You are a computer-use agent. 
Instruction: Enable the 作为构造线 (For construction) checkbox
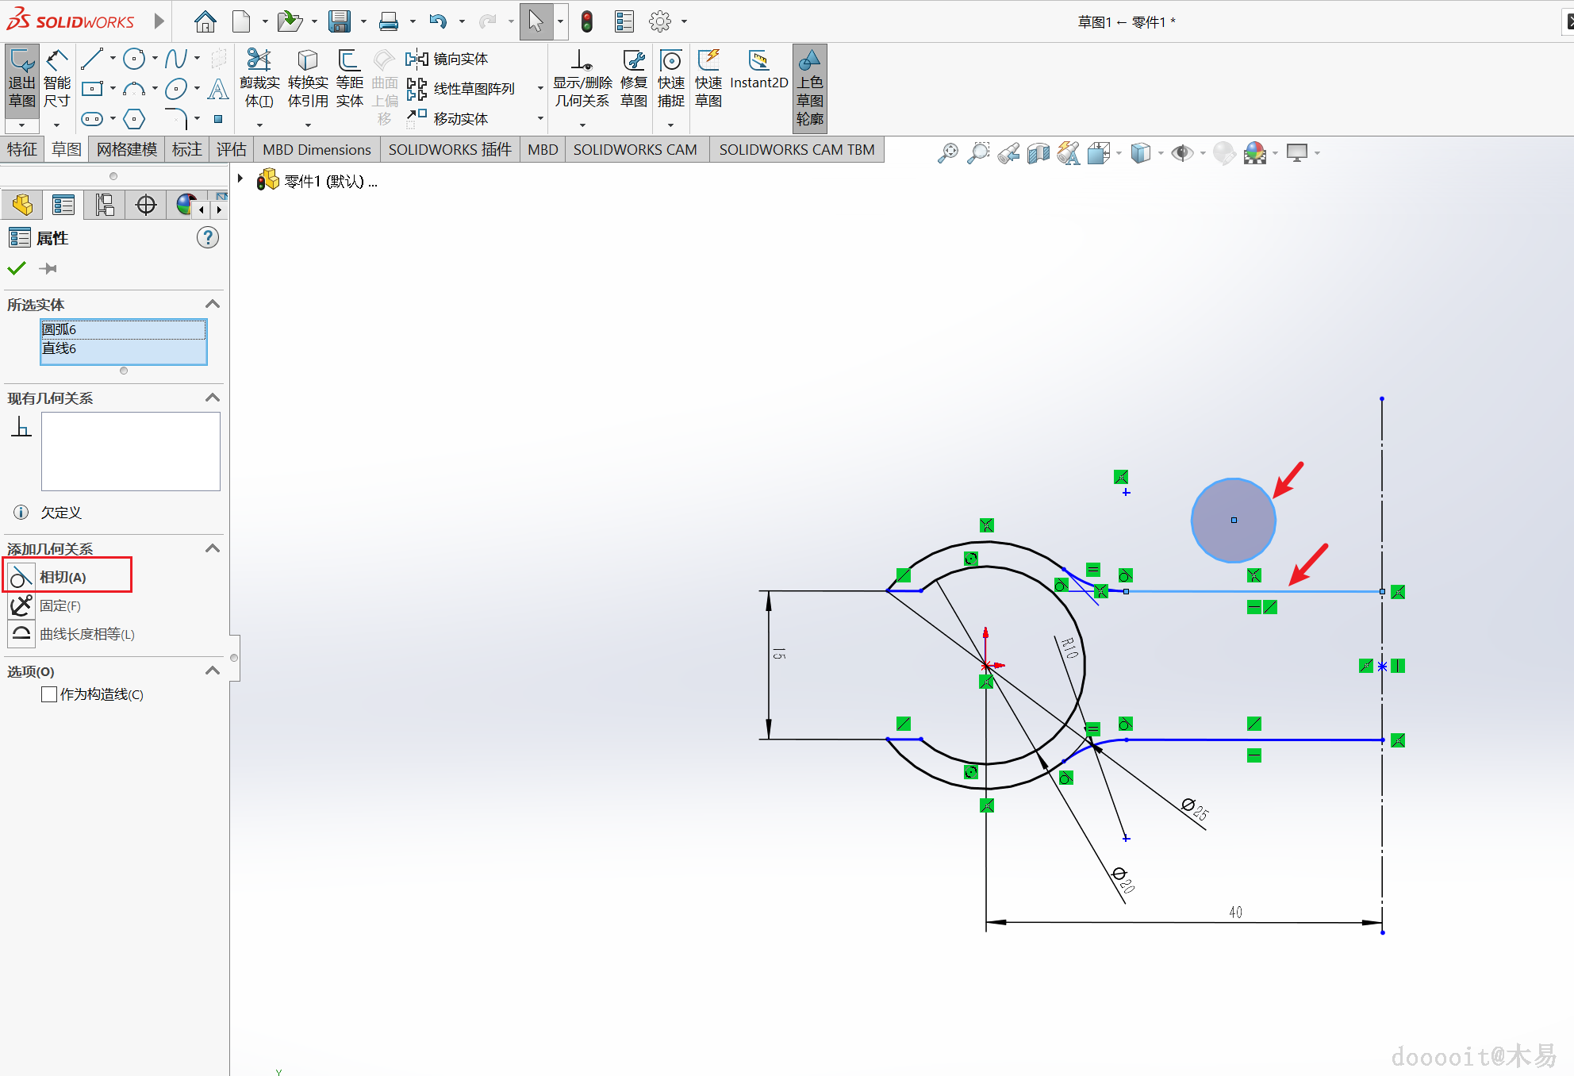tap(49, 694)
